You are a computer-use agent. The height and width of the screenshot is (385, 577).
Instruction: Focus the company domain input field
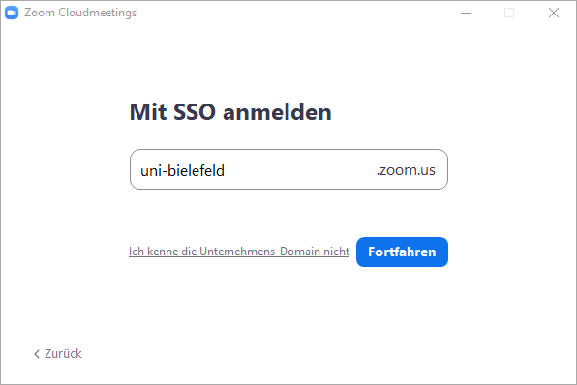click(288, 169)
